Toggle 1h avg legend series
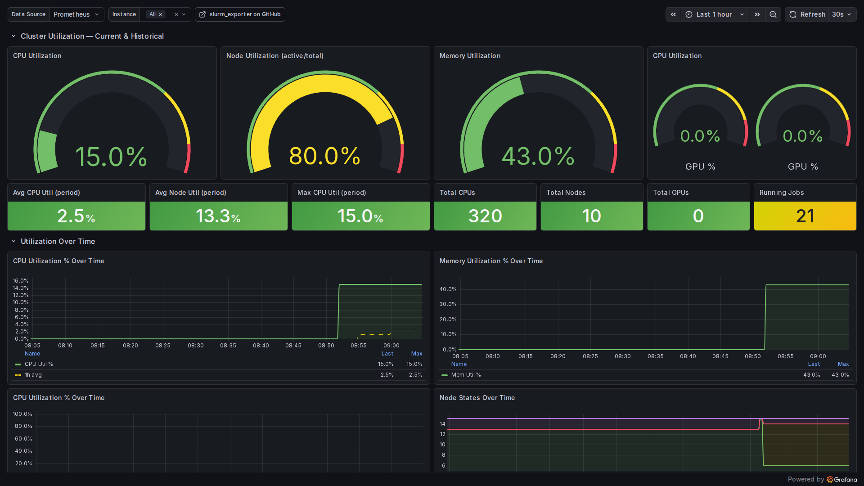 (33, 375)
